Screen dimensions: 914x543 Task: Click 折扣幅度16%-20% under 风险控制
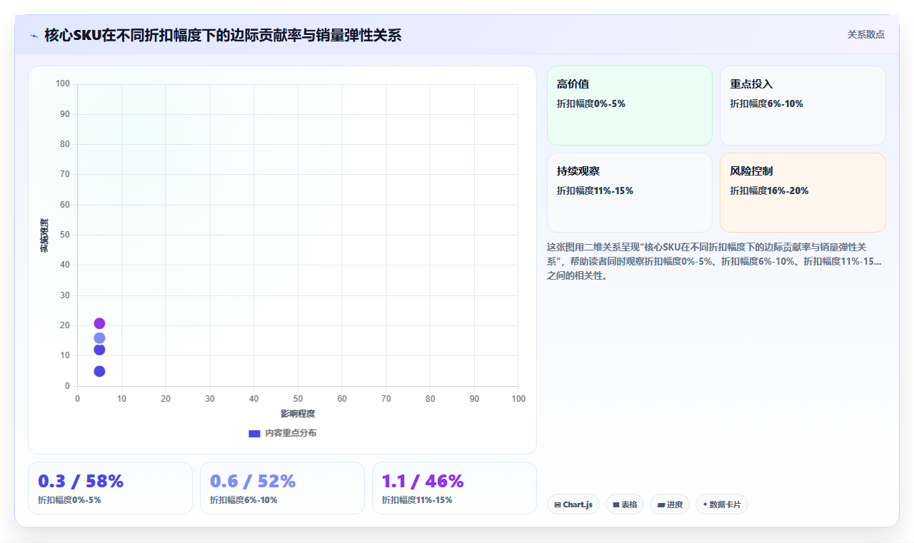(x=769, y=191)
